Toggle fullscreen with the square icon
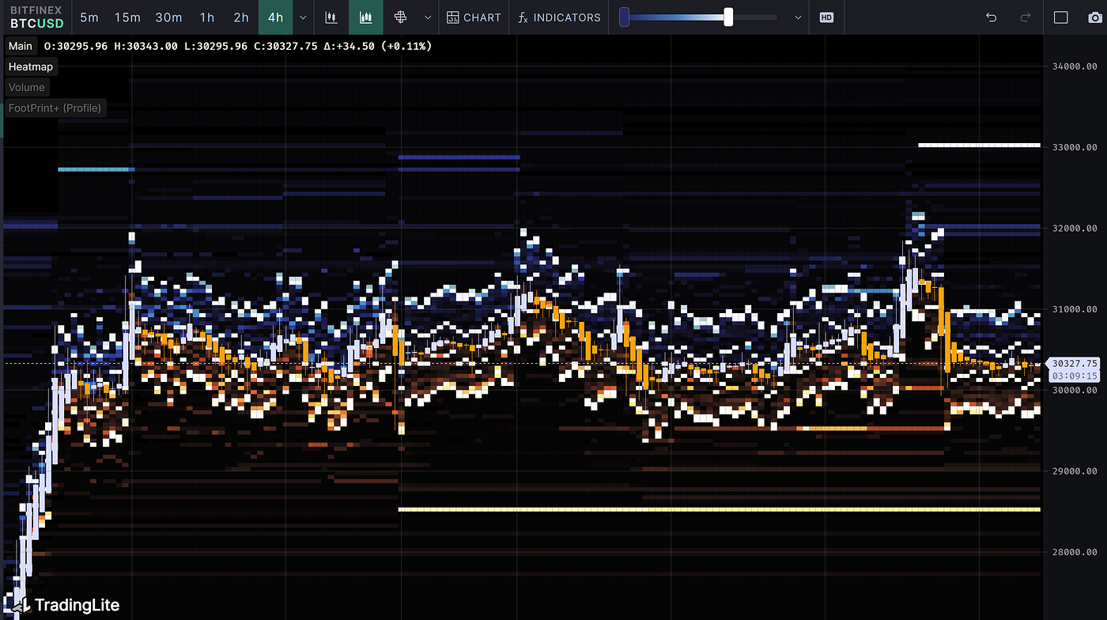This screenshot has height=620, width=1107. point(1061,17)
